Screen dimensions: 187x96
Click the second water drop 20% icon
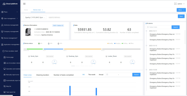58,43
